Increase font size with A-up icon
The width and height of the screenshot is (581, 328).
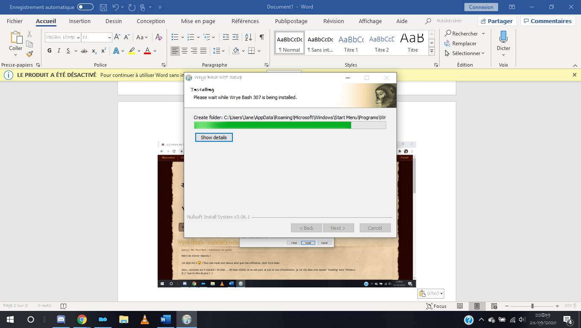pos(117,37)
